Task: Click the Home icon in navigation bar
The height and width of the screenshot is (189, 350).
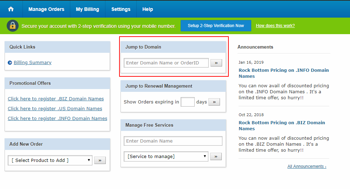Action: tap(11, 9)
